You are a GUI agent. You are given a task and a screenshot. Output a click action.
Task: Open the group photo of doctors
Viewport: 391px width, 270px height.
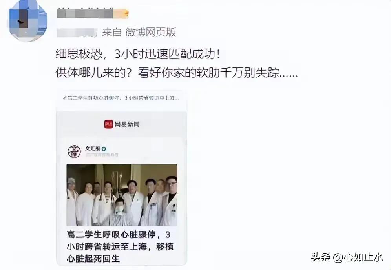(x=122, y=195)
